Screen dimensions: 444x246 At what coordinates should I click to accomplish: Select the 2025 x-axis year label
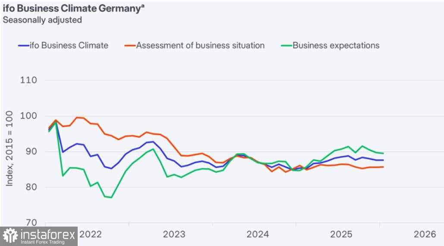pyautogui.click(x=341, y=234)
